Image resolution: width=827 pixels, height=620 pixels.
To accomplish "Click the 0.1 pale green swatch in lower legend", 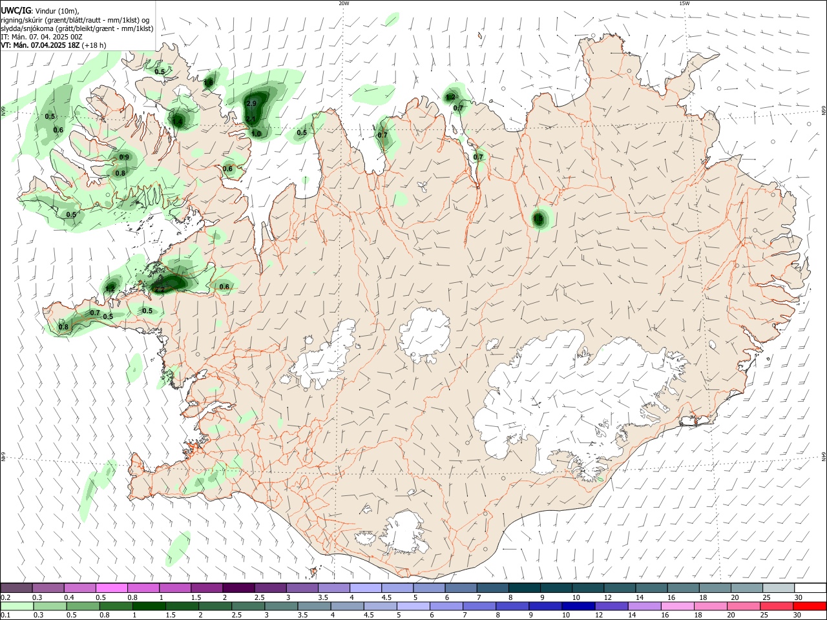I will pyautogui.click(x=16, y=606).
